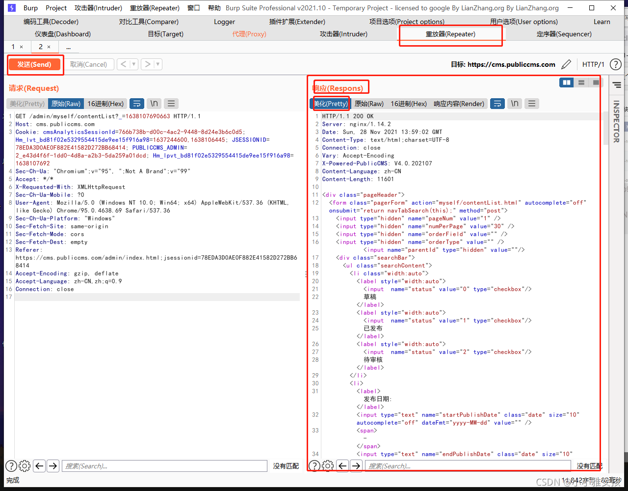
Task: Go to previous search match in response
Action: coord(342,466)
